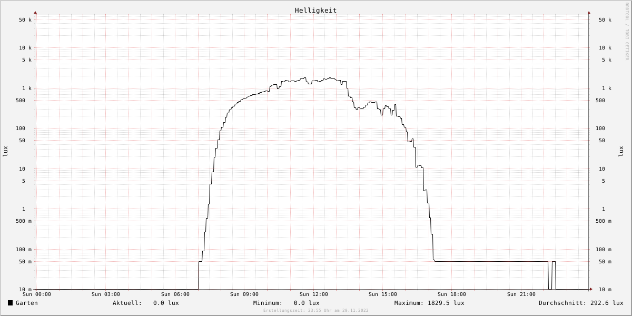Click the 500 label on left axis
The image size is (632, 316).
pyautogui.click(x=21, y=101)
